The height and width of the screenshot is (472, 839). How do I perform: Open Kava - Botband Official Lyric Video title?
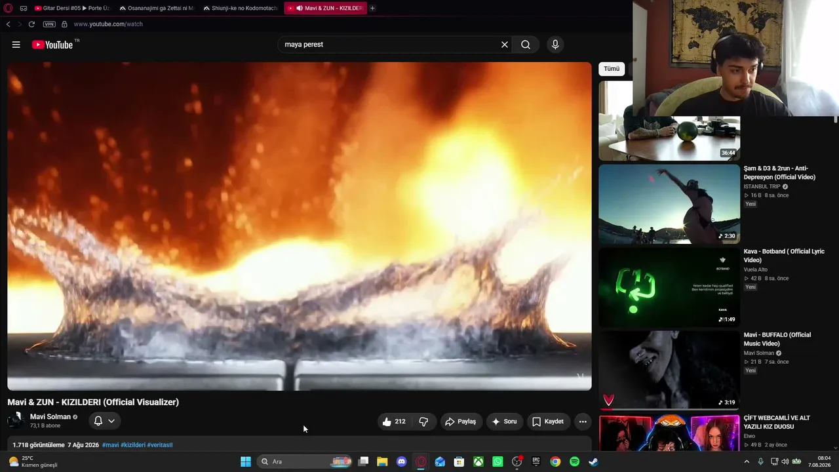(784, 256)
